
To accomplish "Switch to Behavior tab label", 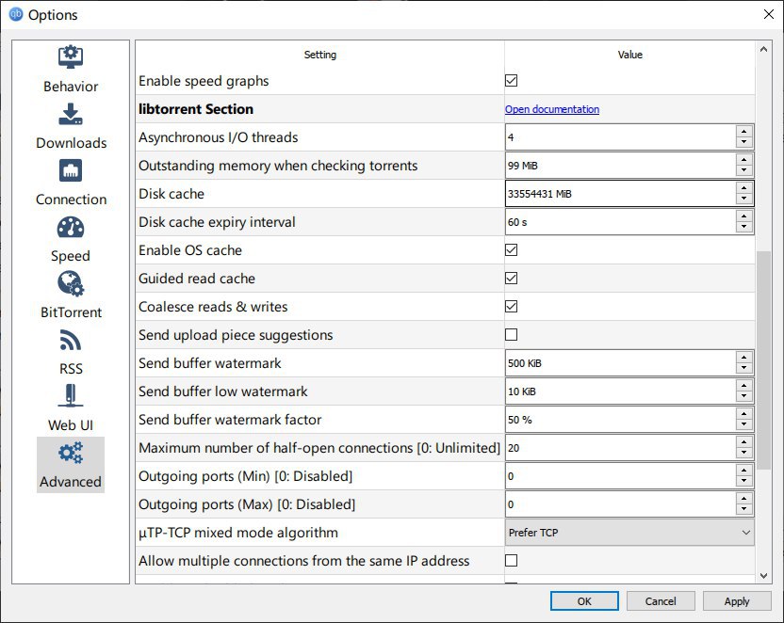I will pyautogui.click(x=71, y=87).
